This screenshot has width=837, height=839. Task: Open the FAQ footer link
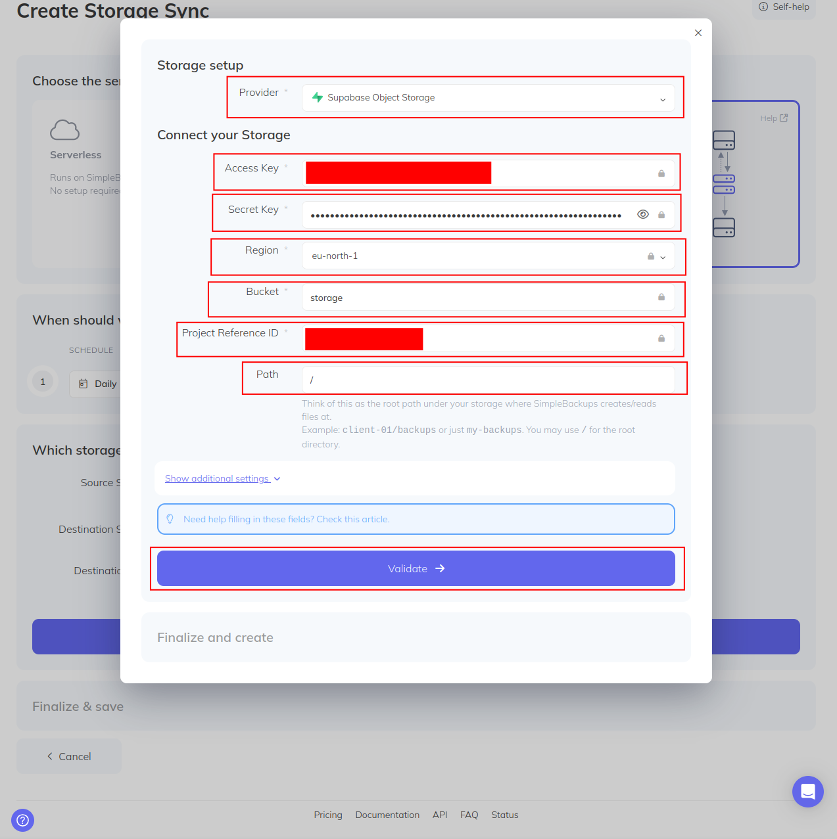point(469,815)
